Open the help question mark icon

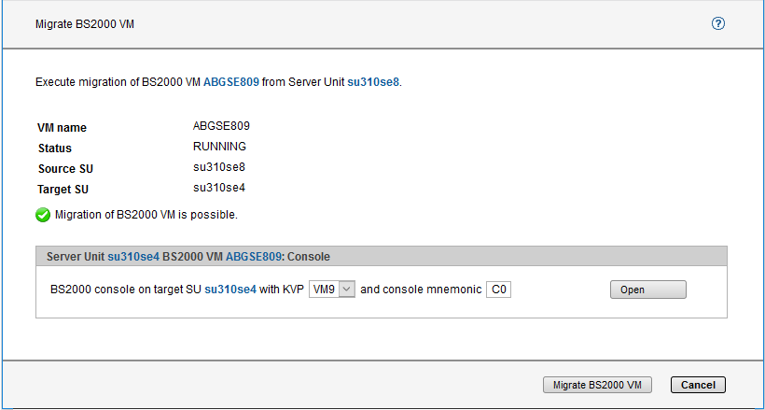coord(718,24)
